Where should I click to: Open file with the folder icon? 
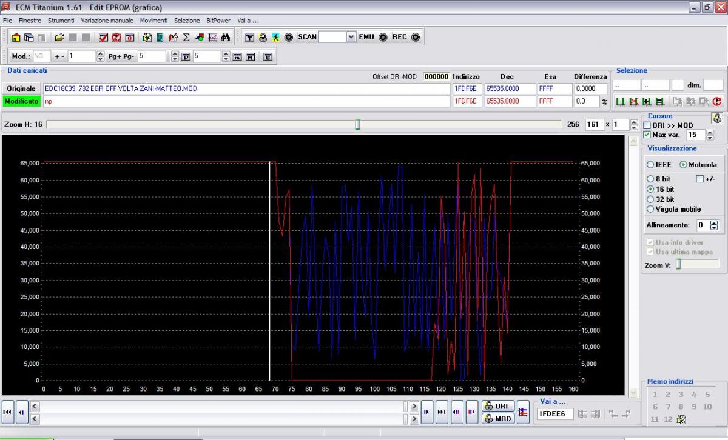pos(59,37)
